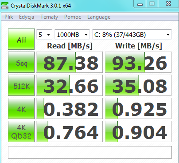Open the Pomoc menu
179x163 pixels.
pos(73,17)
